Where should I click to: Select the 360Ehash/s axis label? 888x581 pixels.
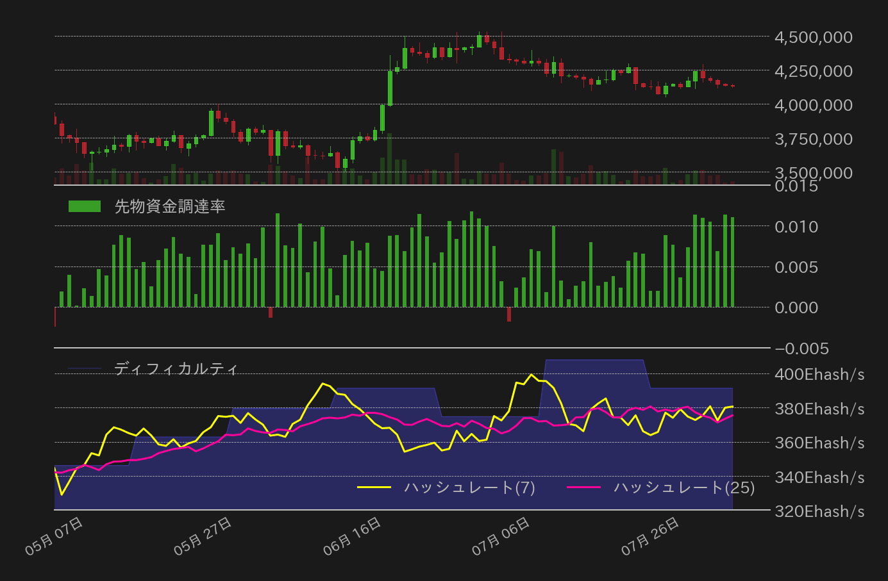819,443
